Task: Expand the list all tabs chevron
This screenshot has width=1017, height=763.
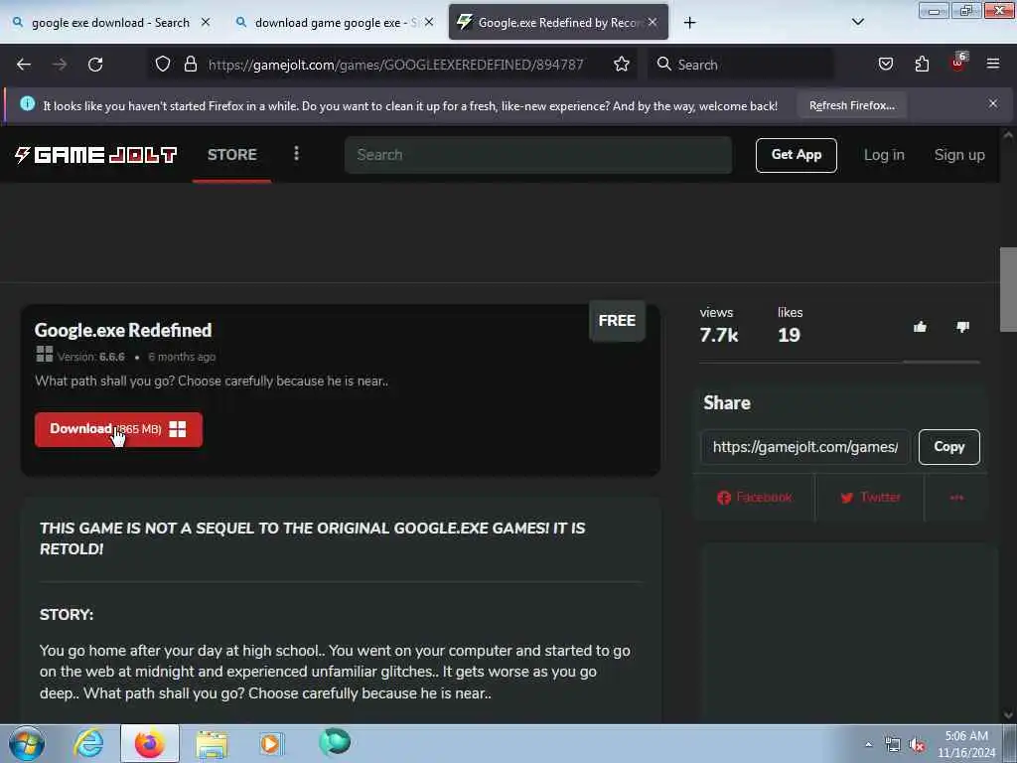Action: (x=857, y=22)
